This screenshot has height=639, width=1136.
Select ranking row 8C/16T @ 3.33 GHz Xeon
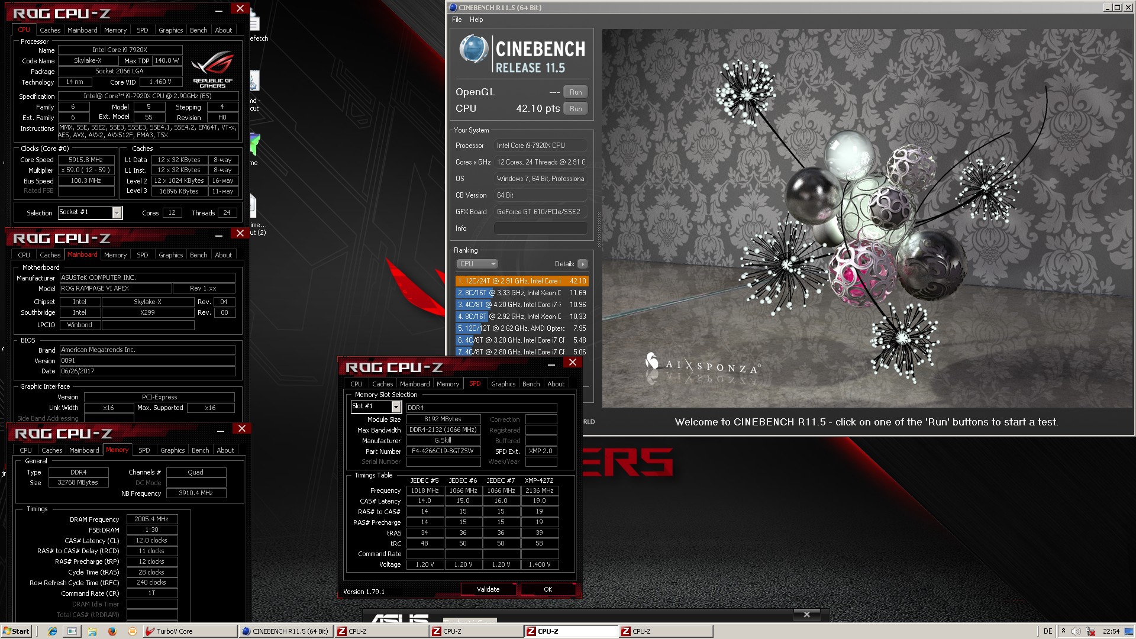coord(522,293)
